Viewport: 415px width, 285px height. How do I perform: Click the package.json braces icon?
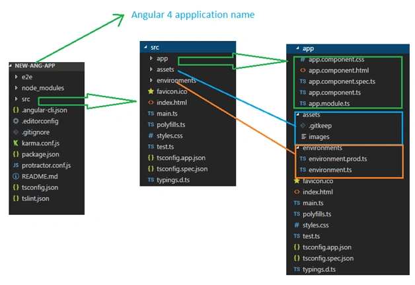tap(16, 154)
